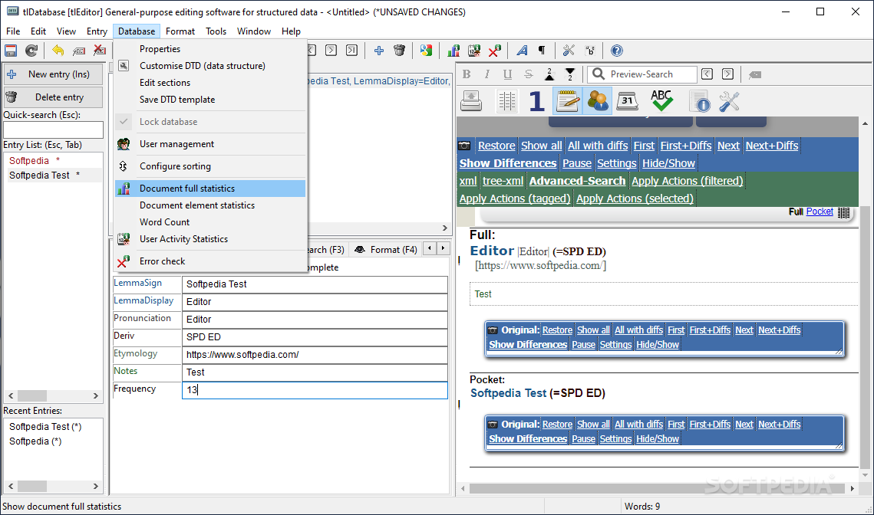Click the scissors tools toolbar icon
Image resolution: width=874 pixels, height=515 pixels.
[x=569, y=51]
